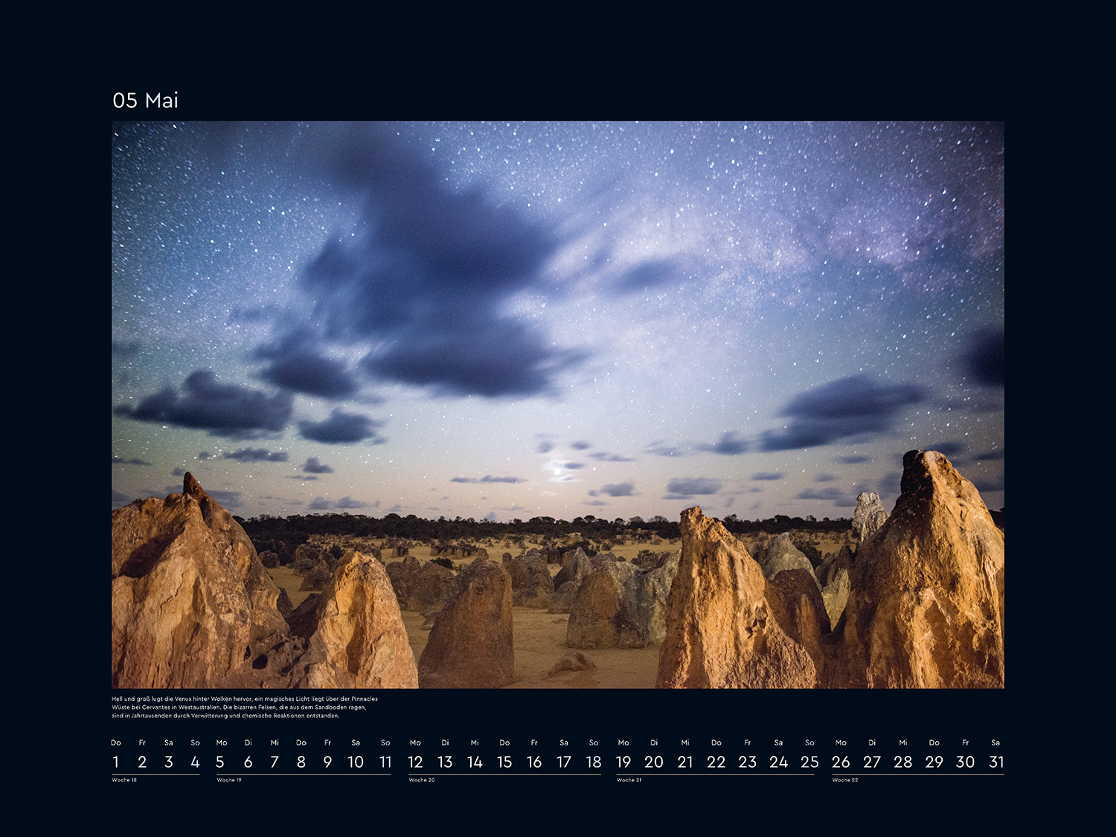Select Sunday, May 4 in the date row
The image size is (1116, 837).
(195, 762)
